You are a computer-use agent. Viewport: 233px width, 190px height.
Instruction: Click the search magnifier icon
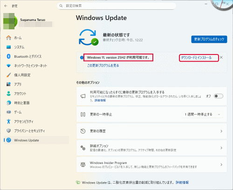tap(61, 6)
